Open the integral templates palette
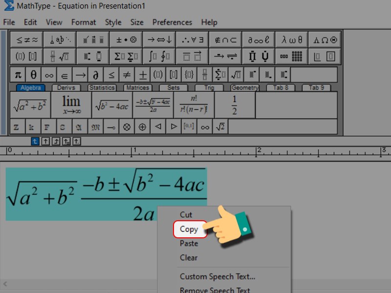391x293 pixels. click(x=159, y=56)
